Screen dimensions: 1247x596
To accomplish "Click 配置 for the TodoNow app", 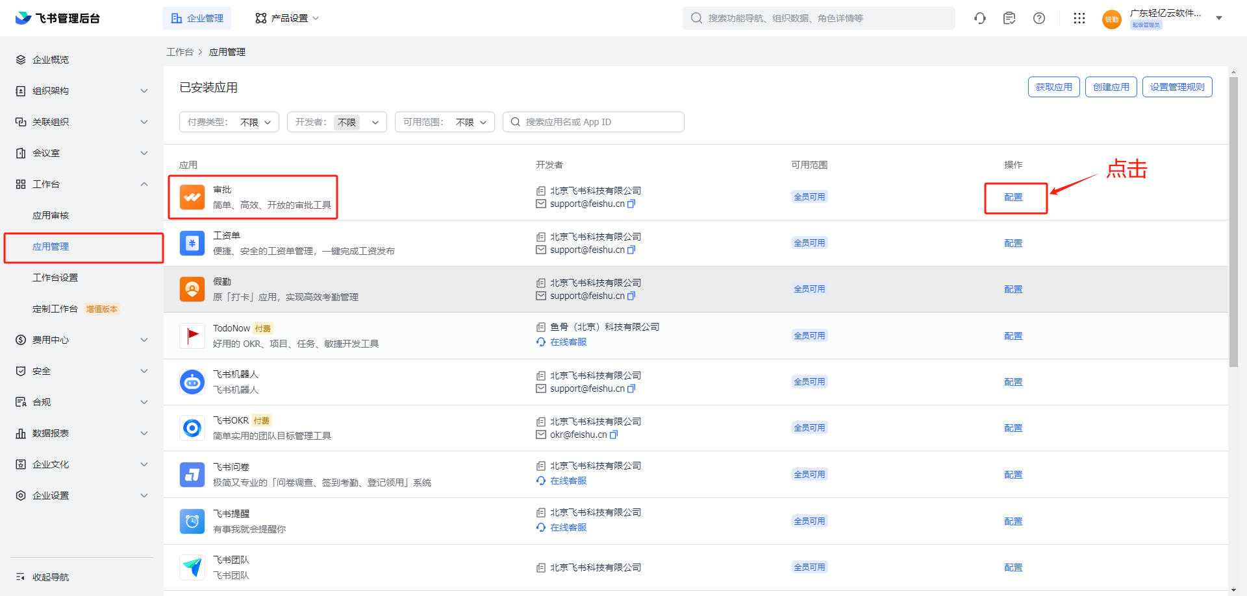I will coord(1013,336).
